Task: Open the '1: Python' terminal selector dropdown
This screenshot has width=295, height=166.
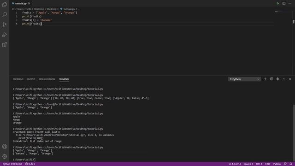Action: (244, 79)
